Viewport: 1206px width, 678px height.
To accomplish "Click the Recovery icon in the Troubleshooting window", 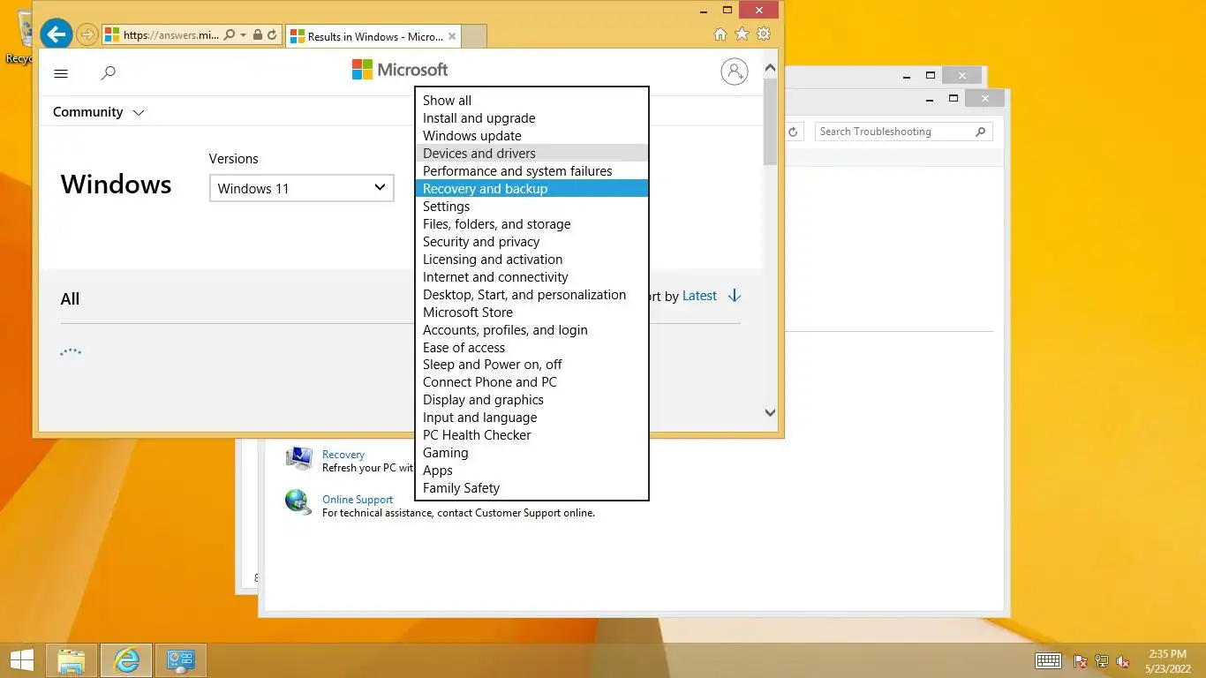I will pyautogui.click(x=298, y=459).
